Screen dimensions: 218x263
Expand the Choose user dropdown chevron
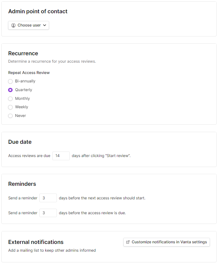pos(45,25)
